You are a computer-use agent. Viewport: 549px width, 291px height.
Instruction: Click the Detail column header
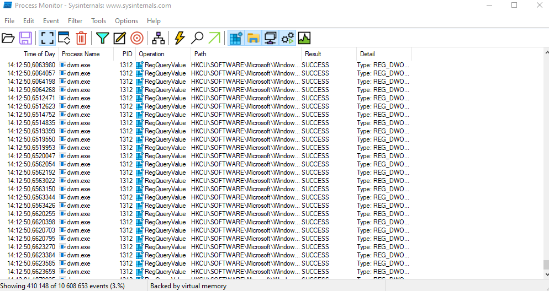click(x=384, y=54)
